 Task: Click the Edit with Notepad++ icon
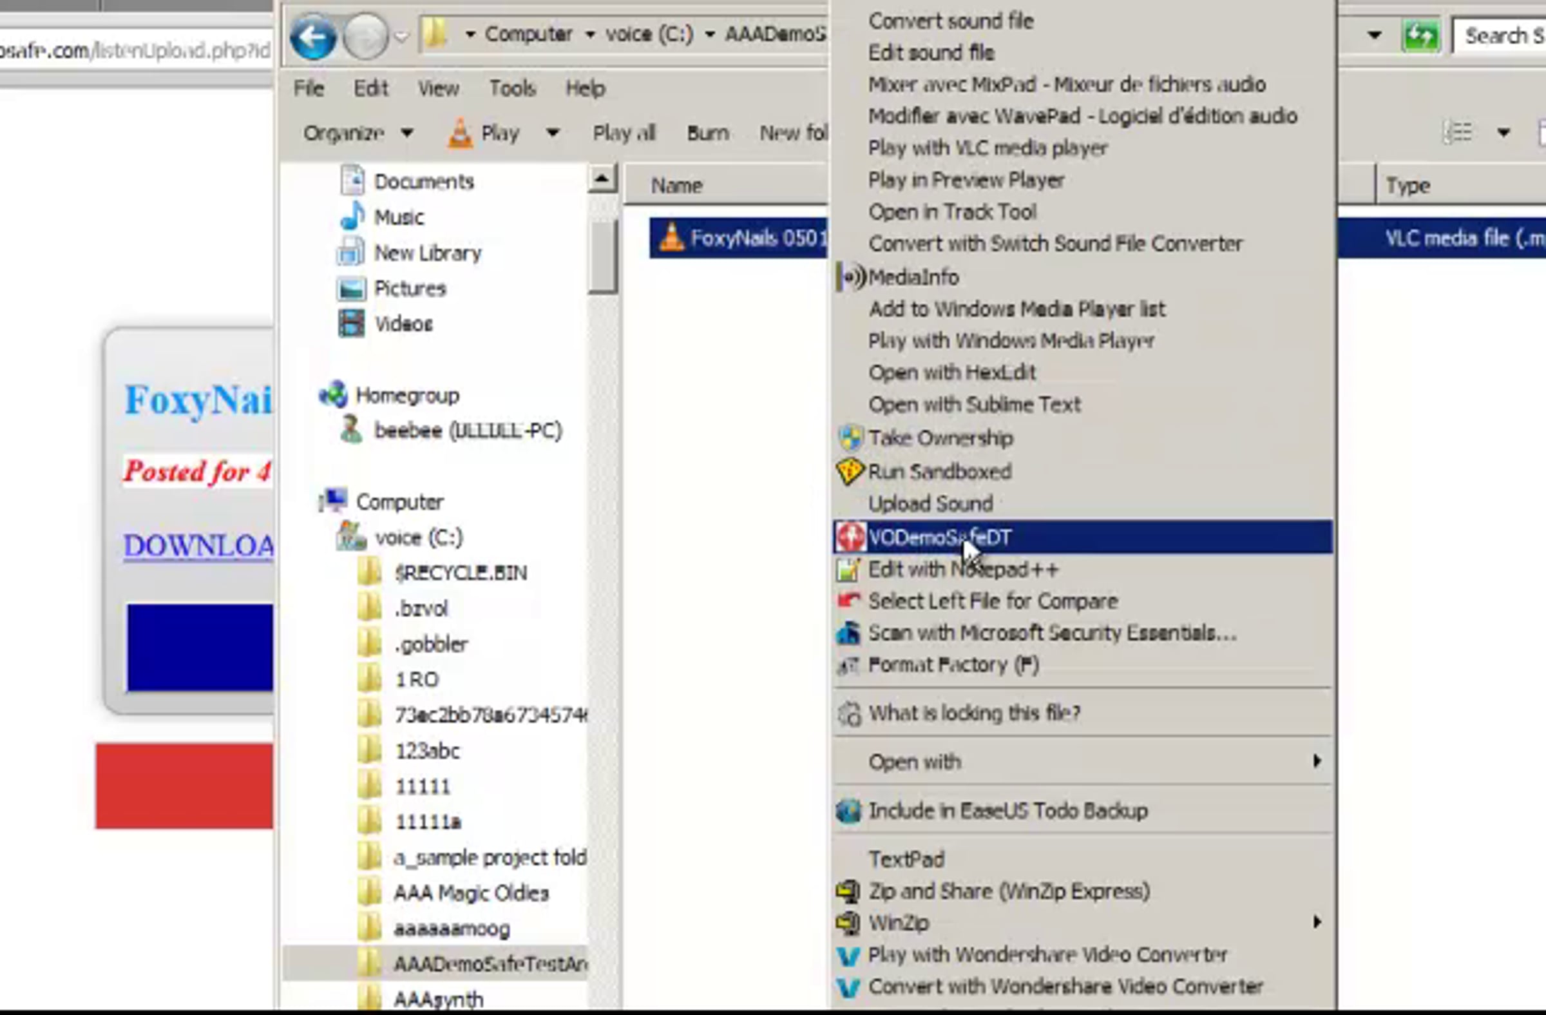848,570
